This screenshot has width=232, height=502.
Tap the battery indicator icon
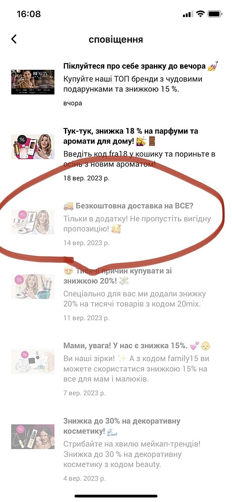pyautogui.click(x=215, y=14)
